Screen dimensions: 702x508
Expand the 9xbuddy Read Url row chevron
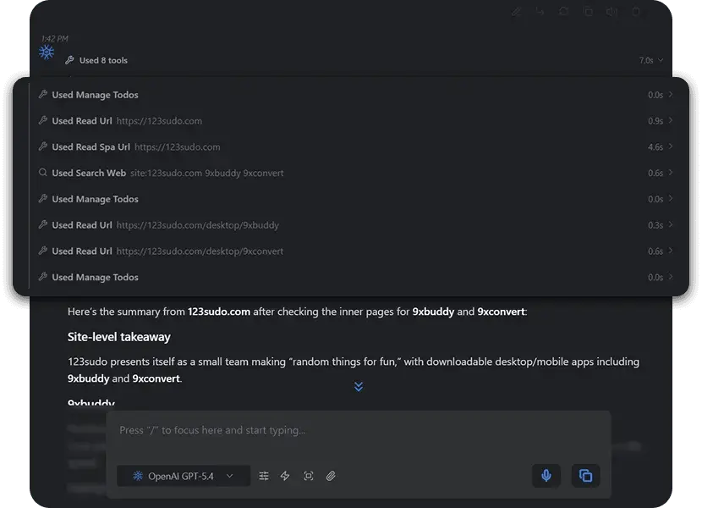point(670,224)
